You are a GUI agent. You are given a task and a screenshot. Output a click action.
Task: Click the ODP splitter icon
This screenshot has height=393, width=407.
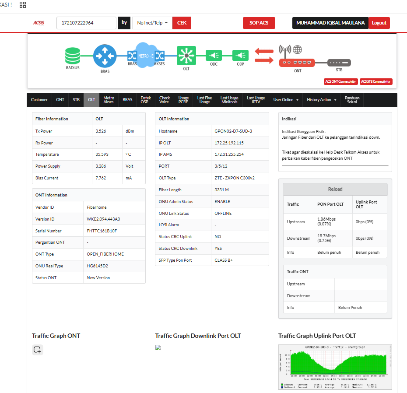pos(240,55)
